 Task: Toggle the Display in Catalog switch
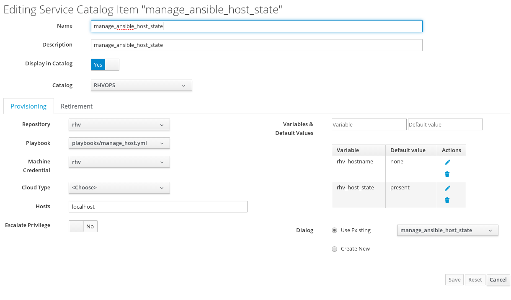coord(105,65)
